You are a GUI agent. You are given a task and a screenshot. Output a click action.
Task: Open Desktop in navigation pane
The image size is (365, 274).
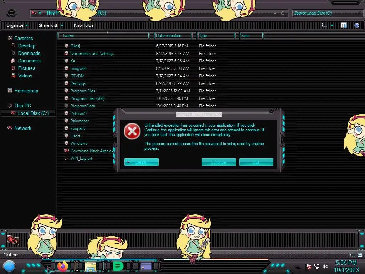(26, 46)
